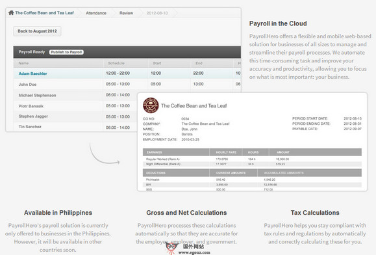
Task: Click the payslip company title text
Action: click(x=194, y=106)
